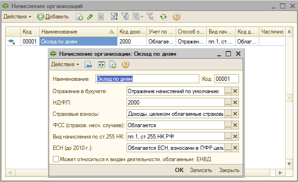Open selection for ЕСН (до 2010 г.) field

(228, 148)
